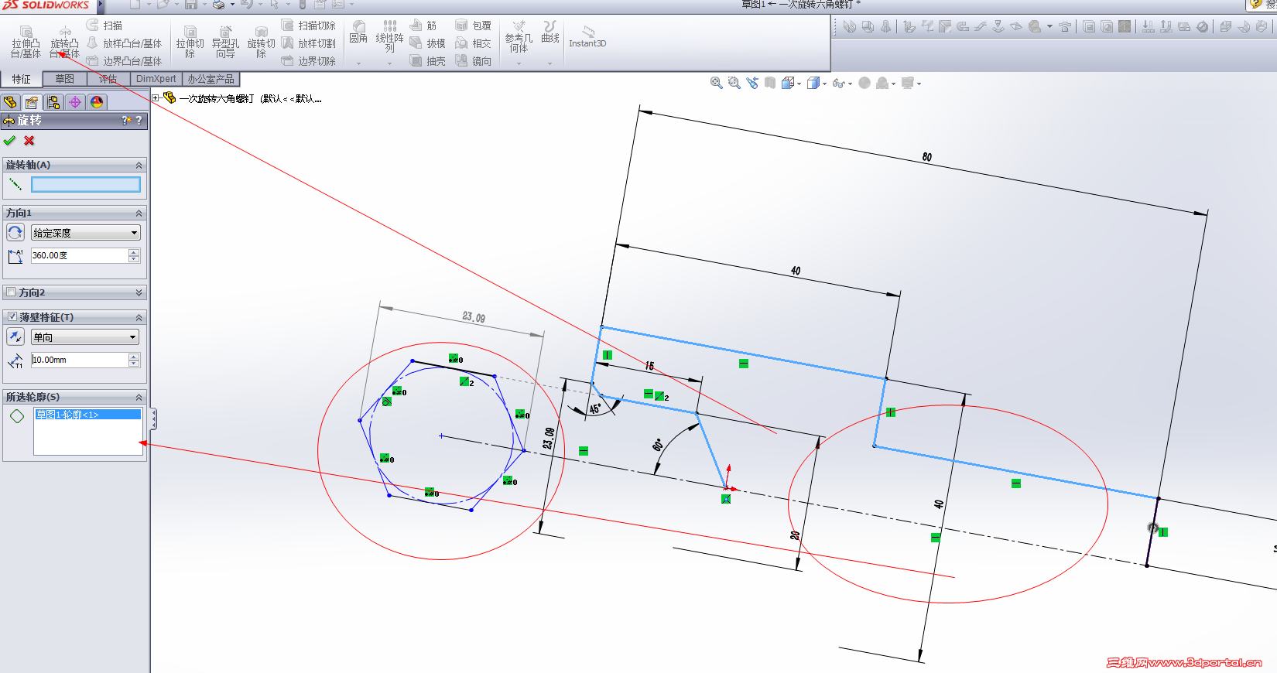Select the Intersect (相交) tool
This screenshot has width=1277, height=673.
tap(473, 43)
